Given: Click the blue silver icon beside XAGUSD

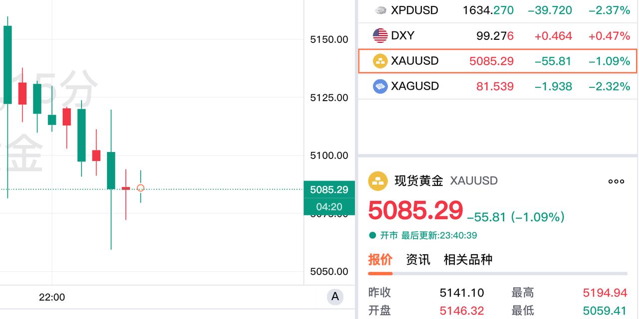Looking at the screenshot, I should tap(380, 86).
